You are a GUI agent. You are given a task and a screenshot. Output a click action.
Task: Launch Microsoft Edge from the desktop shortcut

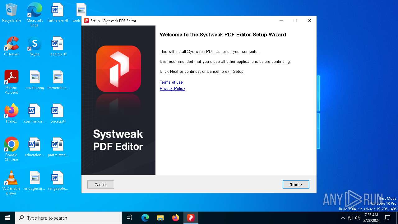35,15
